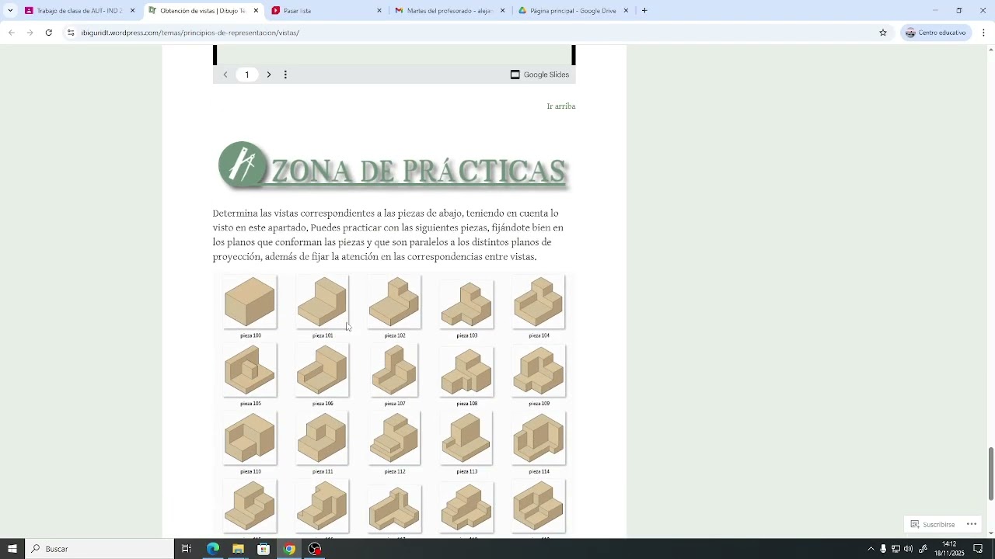Screen dimensions: 995x559
Task: Open the OBS Studio taskbar icon
Action: click(315, 549)
